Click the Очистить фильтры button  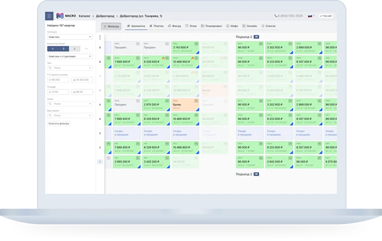[x=59, y=123]
